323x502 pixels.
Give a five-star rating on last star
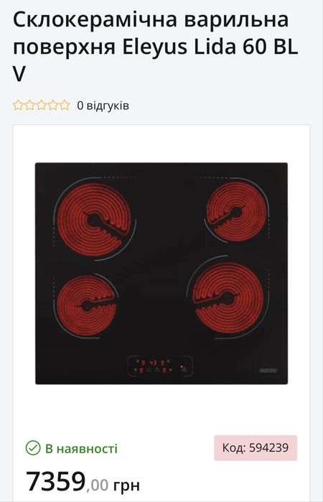tap(65, 105)
